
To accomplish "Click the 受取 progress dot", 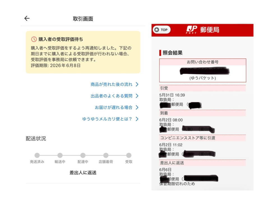I will pos(129,155).
